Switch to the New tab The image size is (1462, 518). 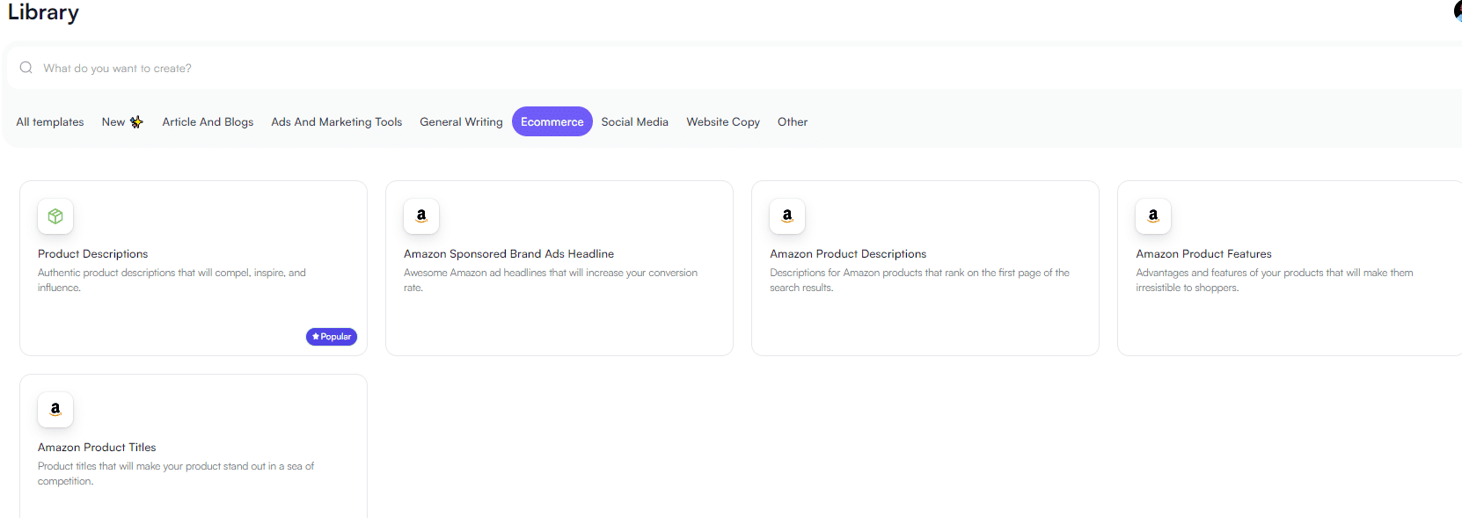point(122,122)
